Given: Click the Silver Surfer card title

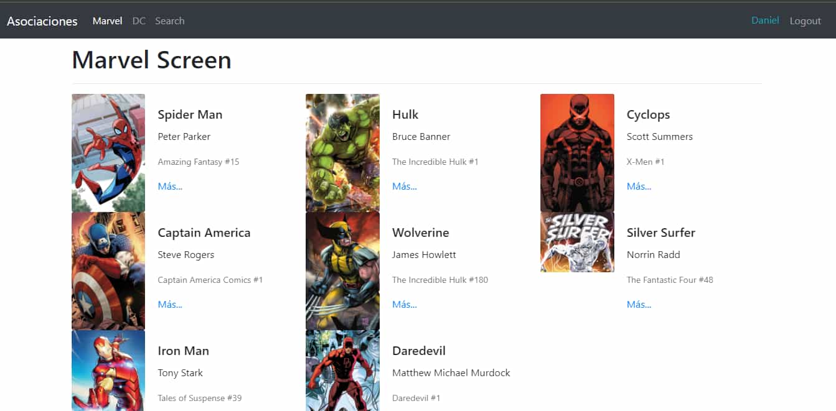Looking at the screenshot, I should click(x=661, y=233).
